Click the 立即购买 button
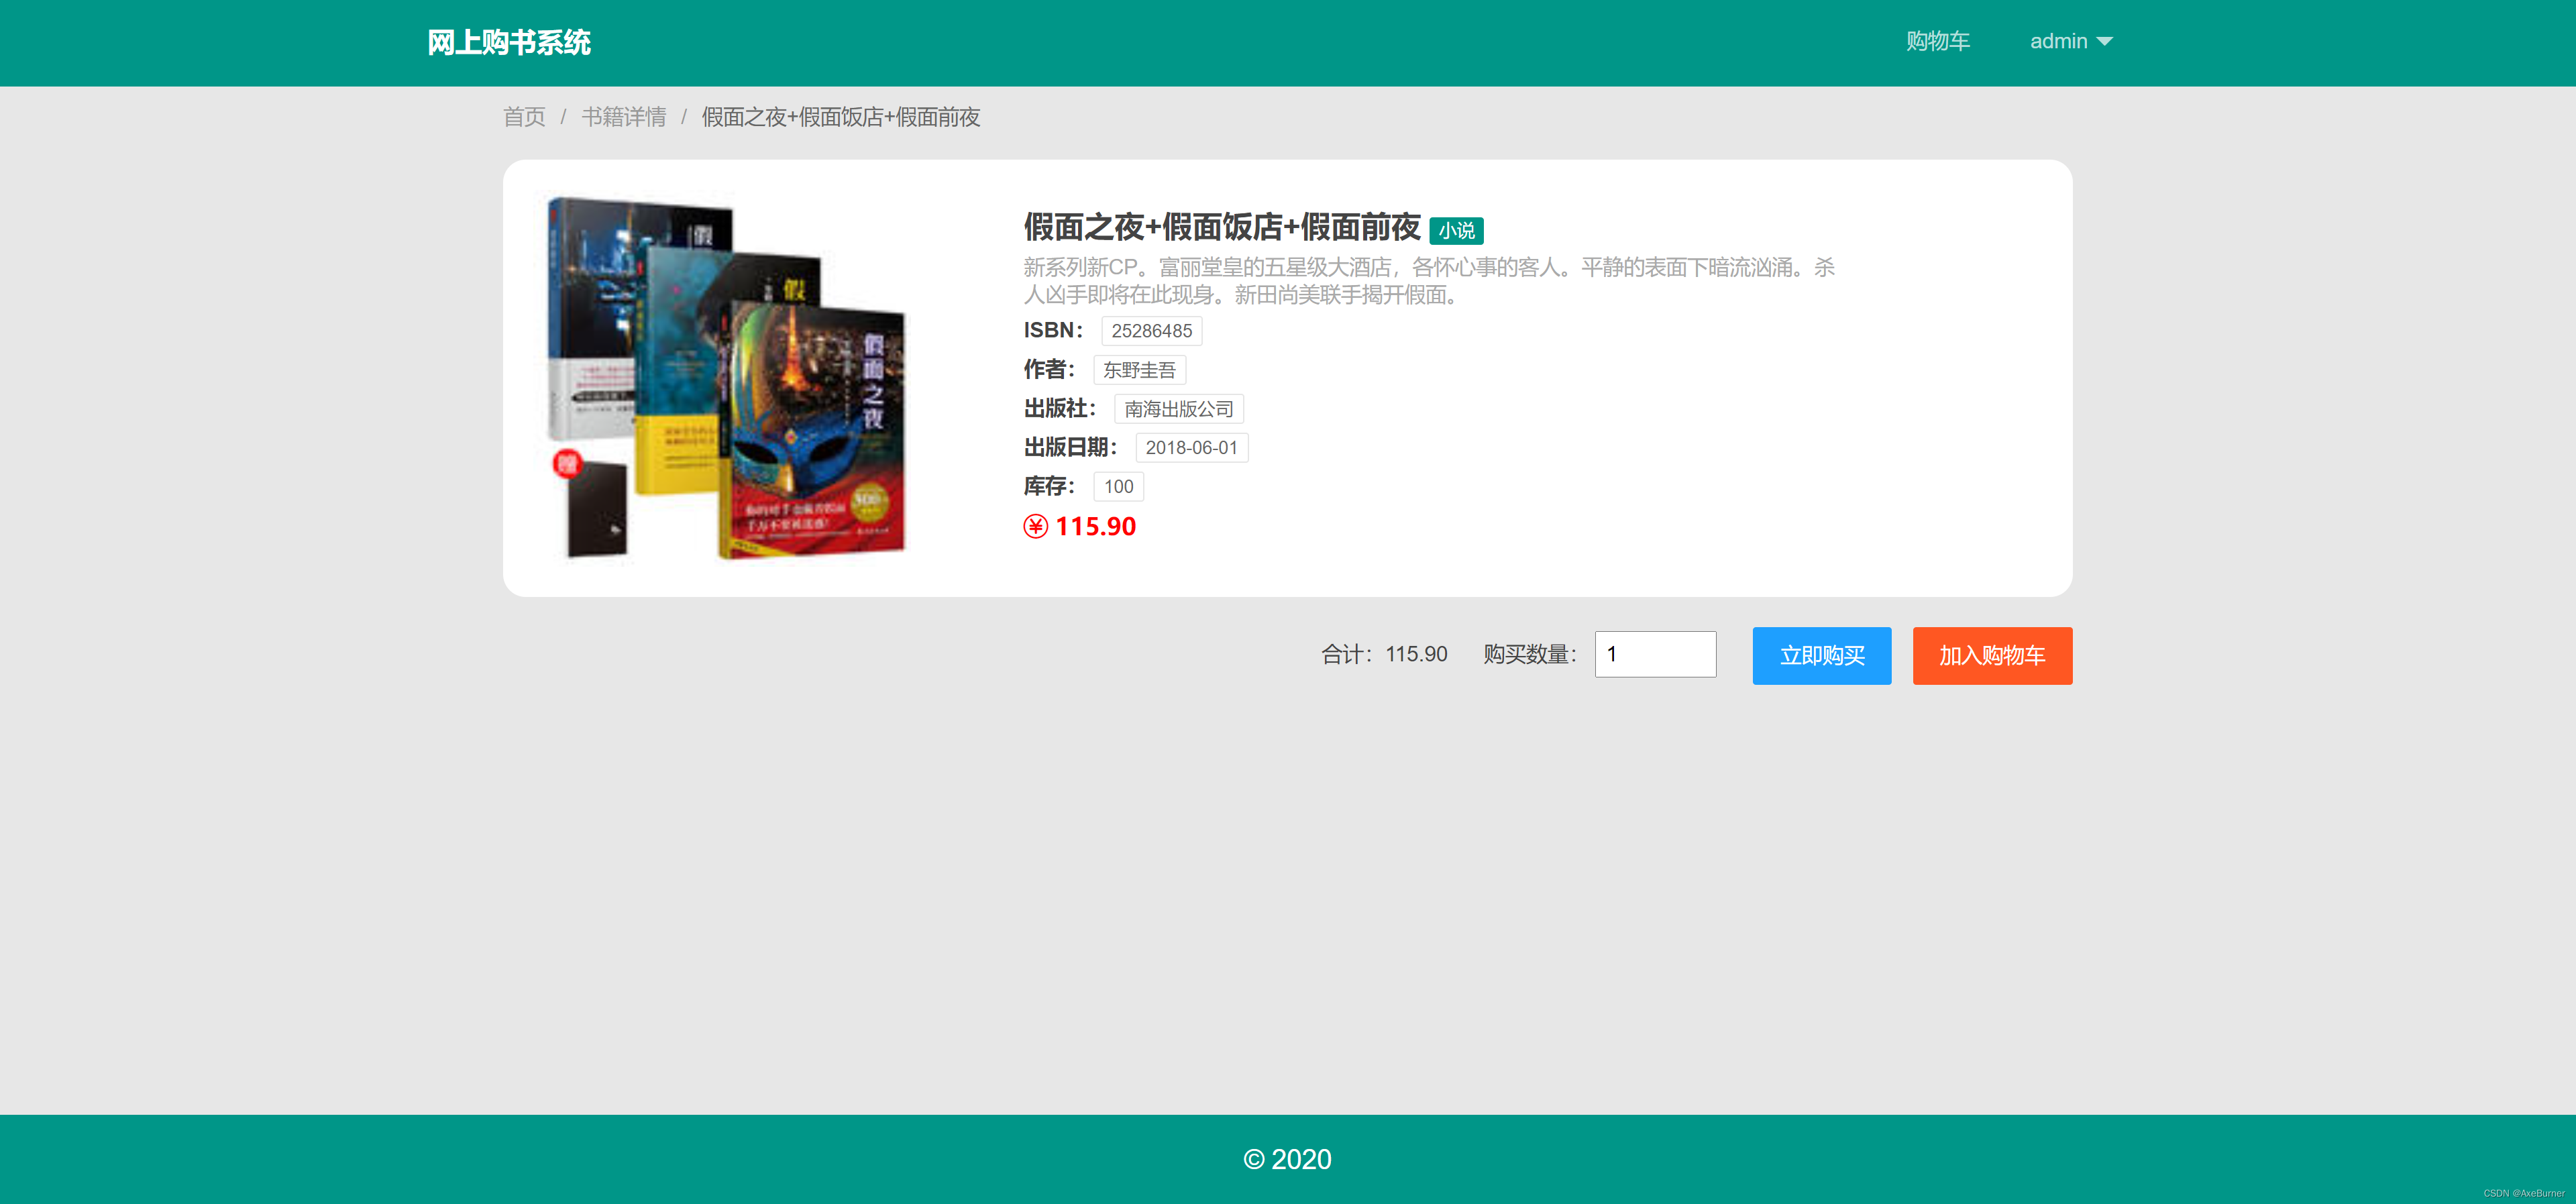 coord(1821,656)
